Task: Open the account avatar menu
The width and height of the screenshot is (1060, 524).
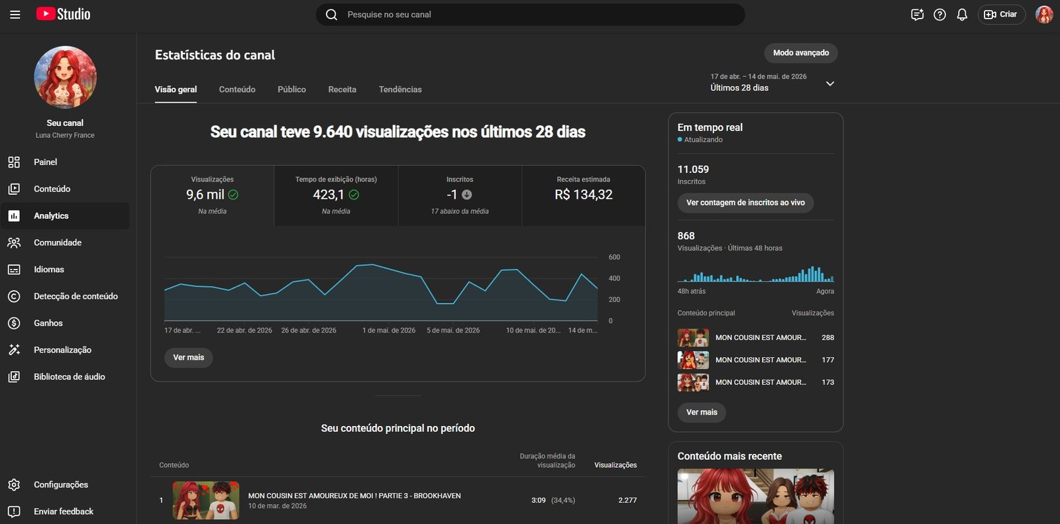Action: [x=1044, y=15]
